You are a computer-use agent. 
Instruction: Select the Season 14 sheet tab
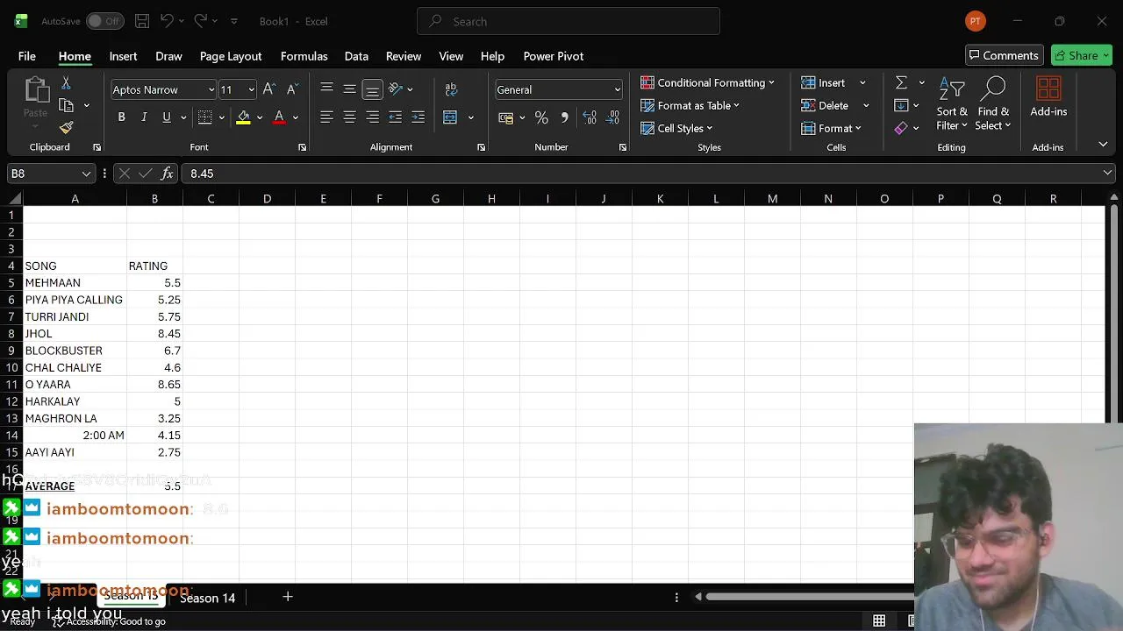click(208, 598)
